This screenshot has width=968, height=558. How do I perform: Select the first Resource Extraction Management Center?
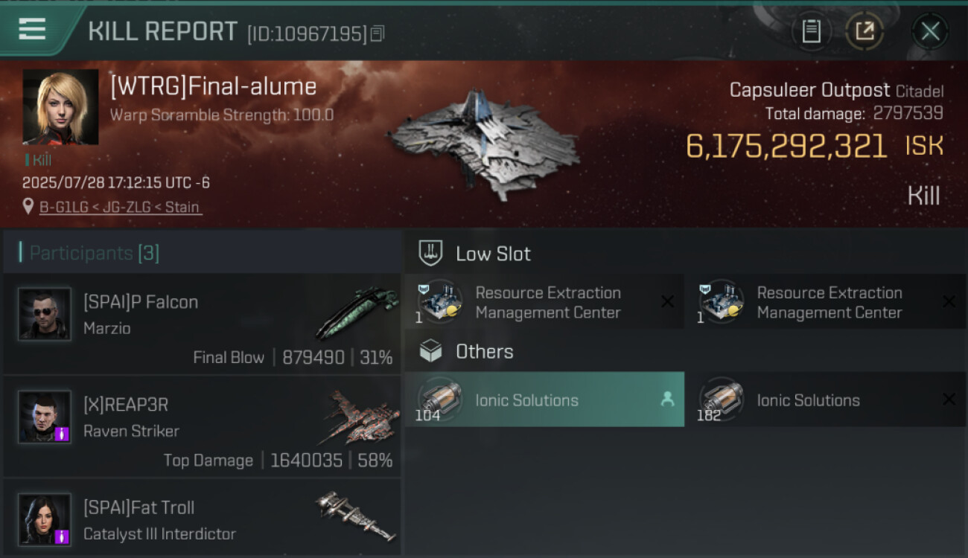coord(544,302)
